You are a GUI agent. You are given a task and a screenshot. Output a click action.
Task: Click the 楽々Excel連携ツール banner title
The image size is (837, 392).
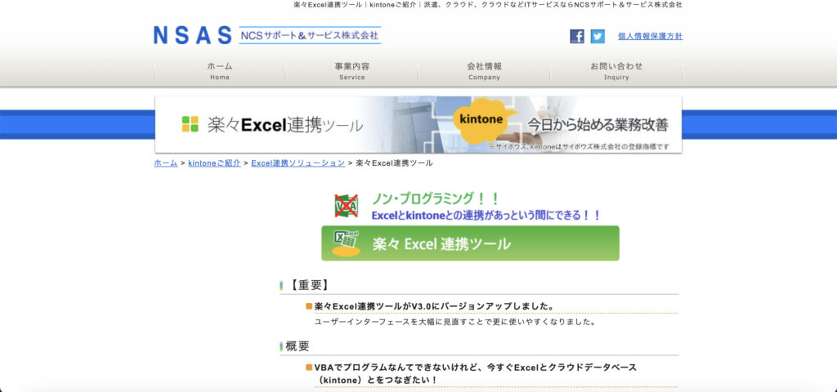285,125
